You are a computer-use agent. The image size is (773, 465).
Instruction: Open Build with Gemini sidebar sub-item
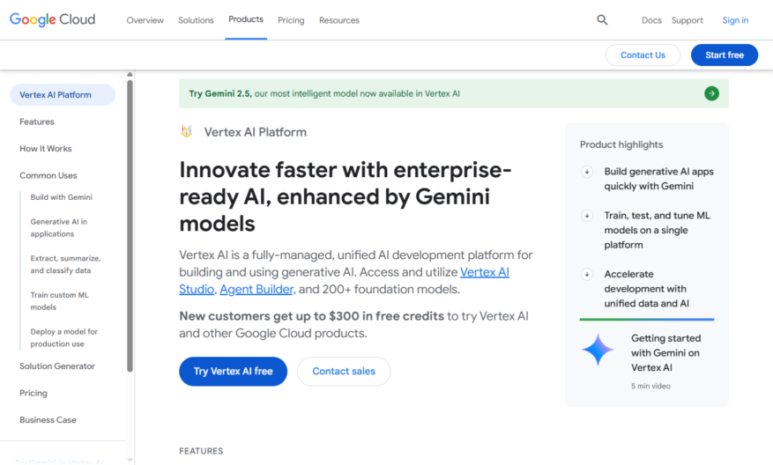61,197
